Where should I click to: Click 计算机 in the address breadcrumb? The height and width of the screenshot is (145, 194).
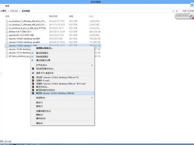click(x=4, y=11)
